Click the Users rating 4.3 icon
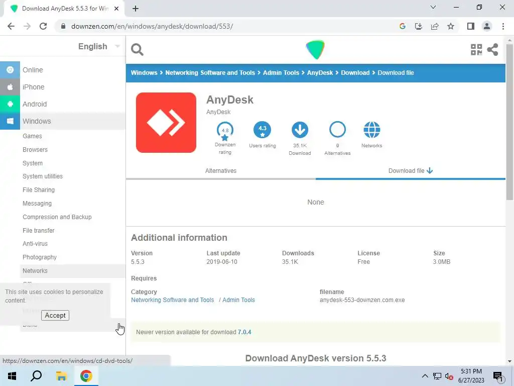Image resolution: width=514 pixels, height=386 pixels. pos(262,130)
